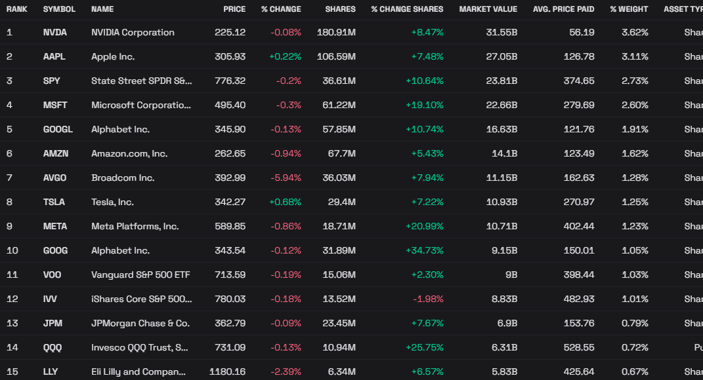Select SPY price 776.32
Image resolution: width=703 pixels, height=380 pixels.
[x=230, y=81]
